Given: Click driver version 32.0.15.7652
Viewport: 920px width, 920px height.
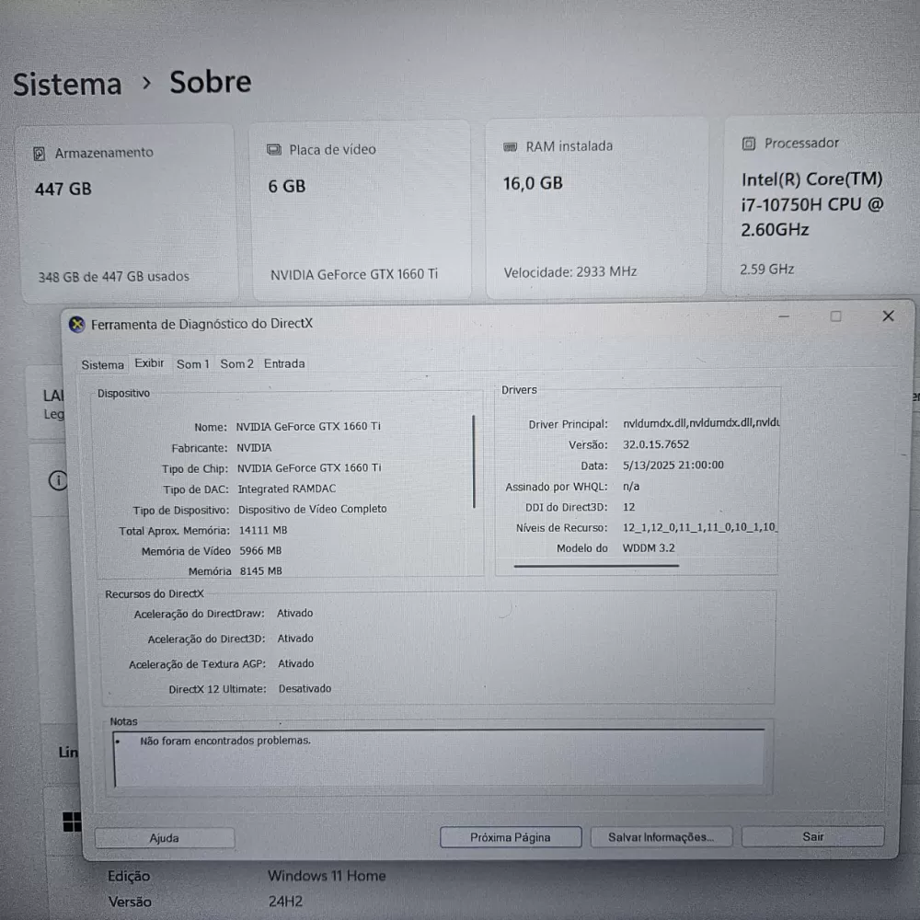Looking at the screenshot, I should tap(656, 444).
